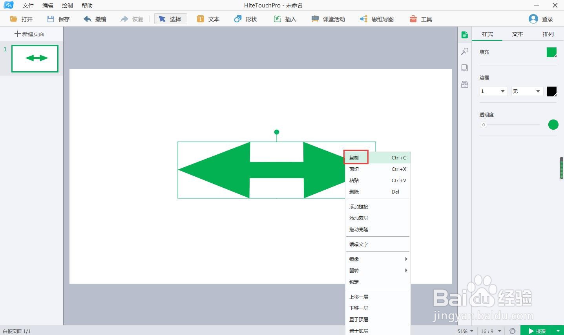Choose 添加链接 from the context menu
Image resolution: width=564 pixels, height=335 pixels.
click(x=378, y=206)
